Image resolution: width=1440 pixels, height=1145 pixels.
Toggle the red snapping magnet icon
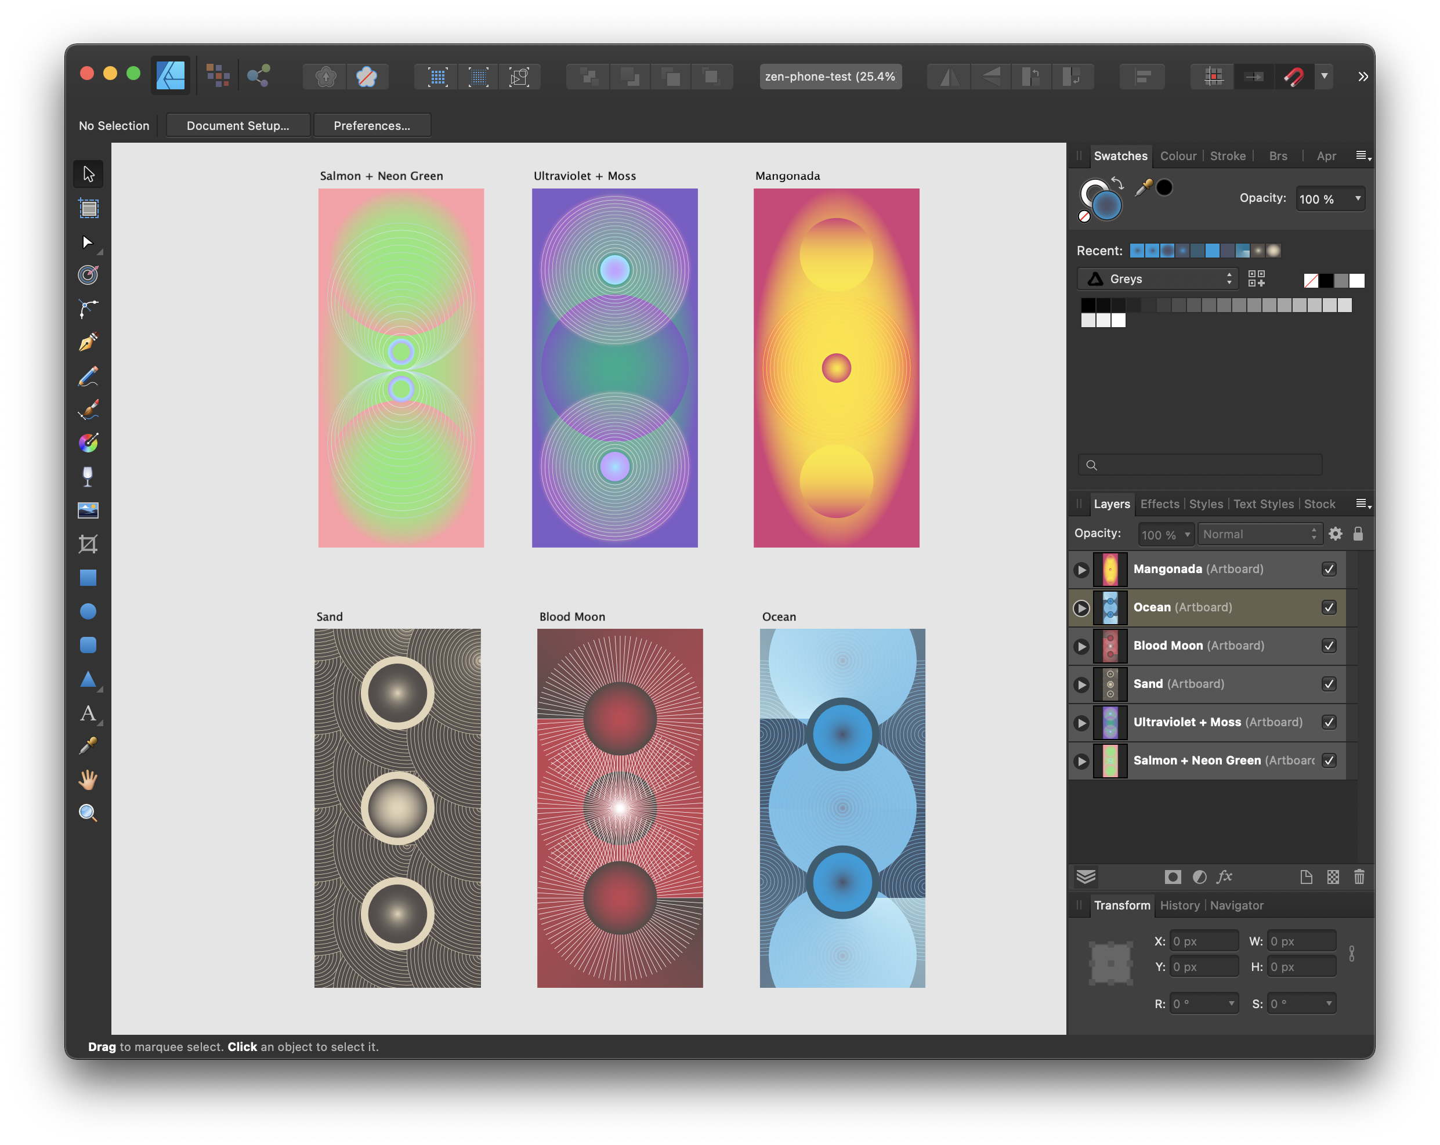(1293, 77)
